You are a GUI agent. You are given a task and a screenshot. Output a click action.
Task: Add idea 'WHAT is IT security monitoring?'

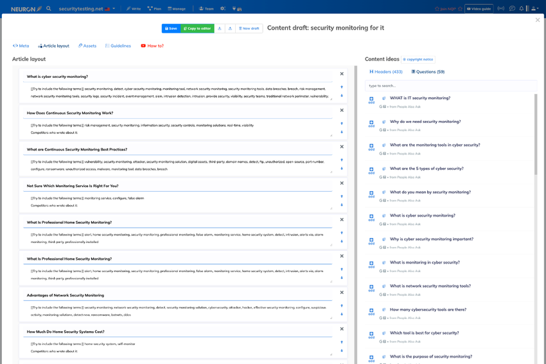[x=371, y=100]
